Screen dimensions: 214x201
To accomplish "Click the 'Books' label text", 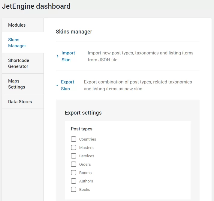I will [x=85, y=189].
